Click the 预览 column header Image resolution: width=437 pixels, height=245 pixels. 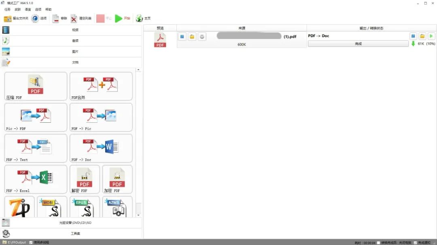tap(160, 28)
